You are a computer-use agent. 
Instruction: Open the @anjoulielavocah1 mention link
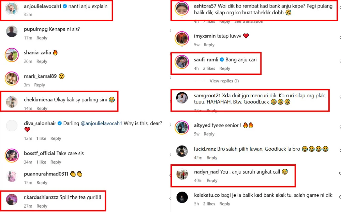101,124
